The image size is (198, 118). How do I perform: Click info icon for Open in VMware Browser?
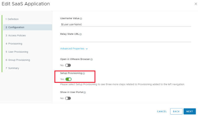pos(92,60)
